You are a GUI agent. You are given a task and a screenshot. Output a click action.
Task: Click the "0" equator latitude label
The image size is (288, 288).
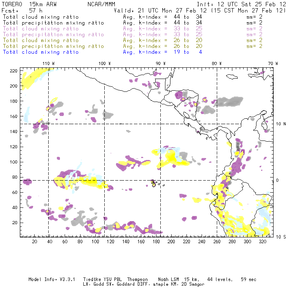[277, 180]
